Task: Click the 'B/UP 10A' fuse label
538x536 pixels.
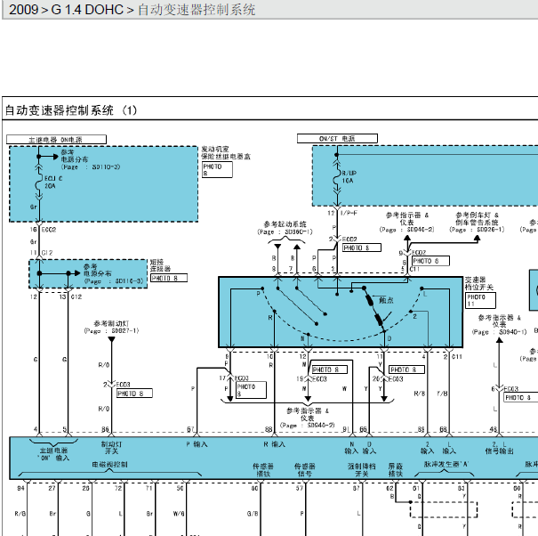Action: click(349, 176)
